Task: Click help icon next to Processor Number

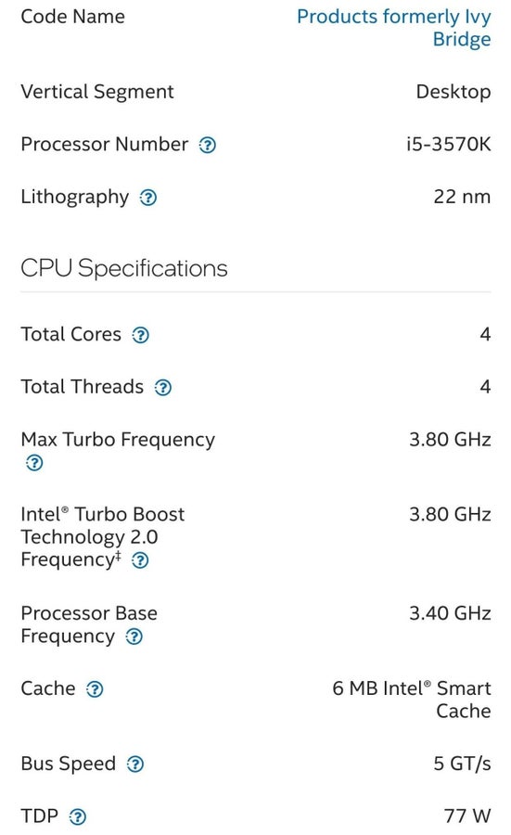Action: (x=207, y=145)
